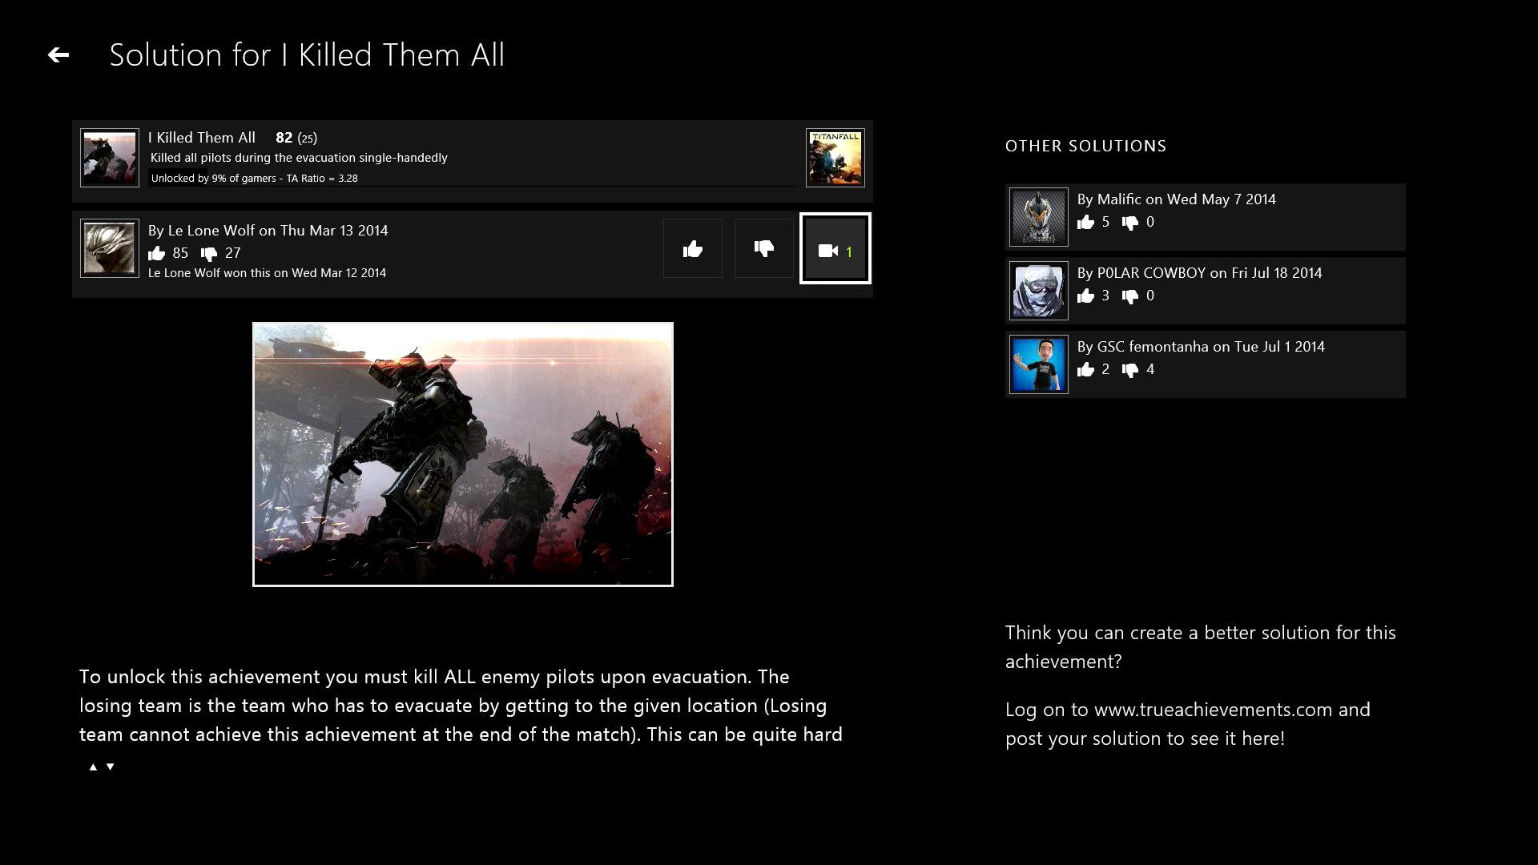The image size is (1538, 865).
Task: Open solution by GSC femontanha
Action: [x=1205, y=364]
